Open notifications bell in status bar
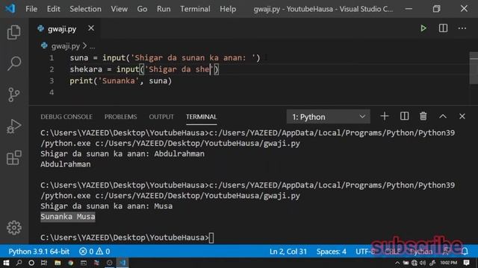This screenshot has width=478, height=268. 465,252
